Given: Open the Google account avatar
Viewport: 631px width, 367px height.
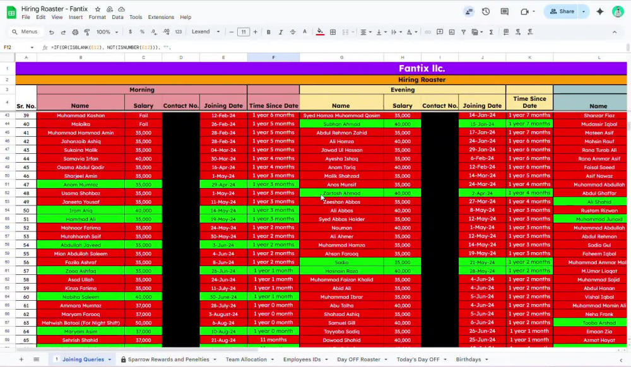Looking at the screenshot, I should click(x=618, y=11).
